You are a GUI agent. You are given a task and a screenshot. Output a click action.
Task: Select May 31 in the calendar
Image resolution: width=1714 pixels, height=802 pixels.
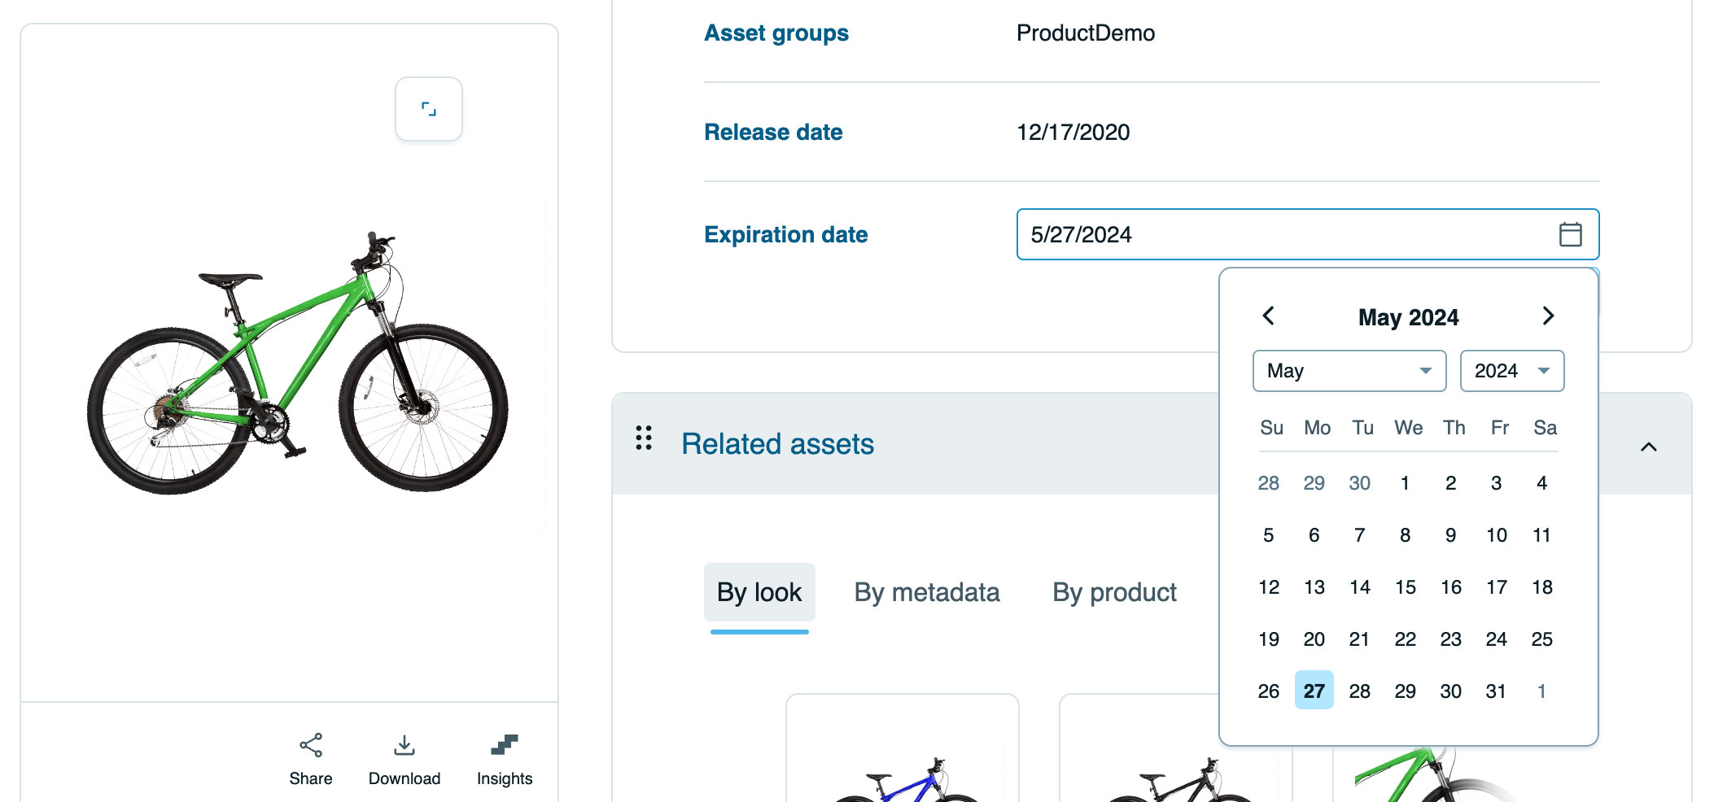[1496, 691]
